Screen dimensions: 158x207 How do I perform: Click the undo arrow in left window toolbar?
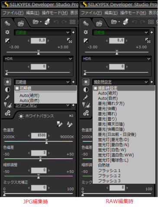56,22
